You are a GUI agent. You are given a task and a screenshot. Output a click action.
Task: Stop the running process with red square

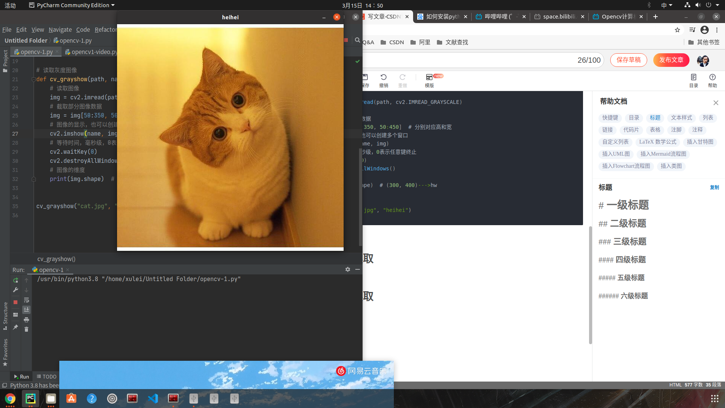click(15, 302)
